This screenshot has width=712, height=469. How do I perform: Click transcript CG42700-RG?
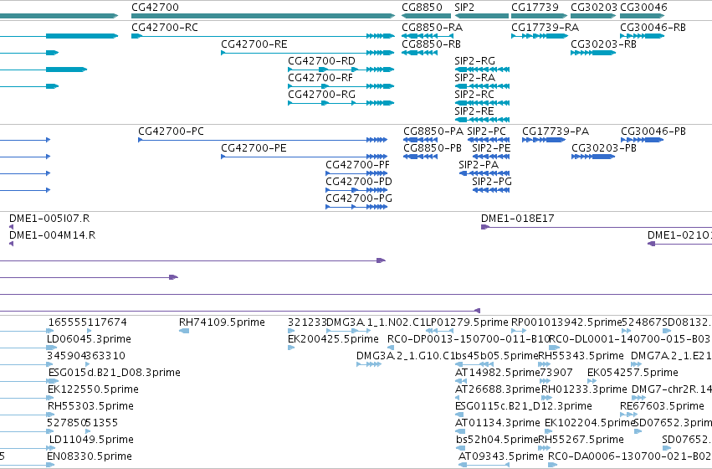tap(341, 103)
